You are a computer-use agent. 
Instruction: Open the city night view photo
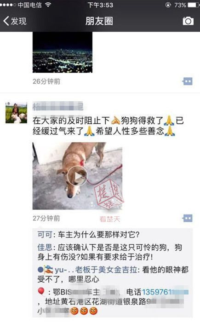(x=63, y=52)
